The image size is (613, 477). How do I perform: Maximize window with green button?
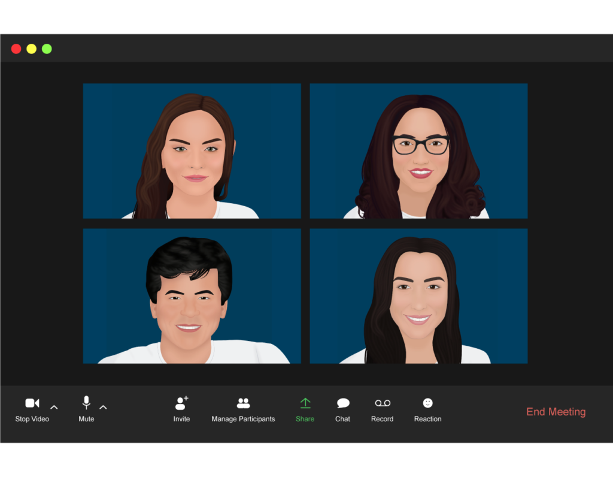tap(47, 49)
